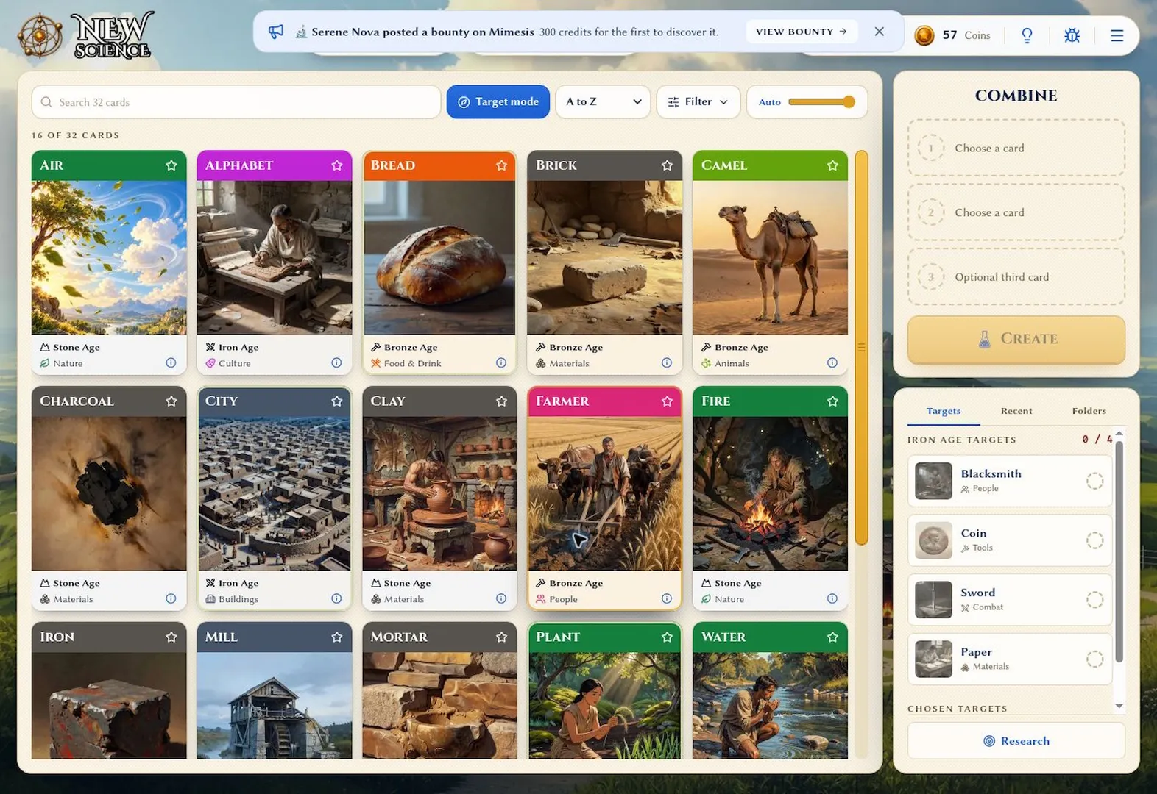This screenshot has height=794, width=1157.
Task: Show info for the Charcoal card
Action: (171, 598)
